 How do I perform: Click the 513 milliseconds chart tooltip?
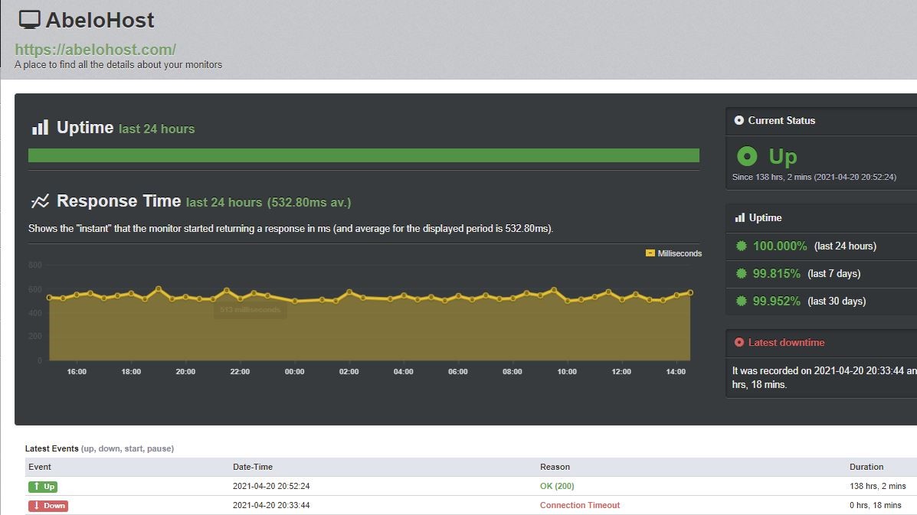tap(251, 309)
